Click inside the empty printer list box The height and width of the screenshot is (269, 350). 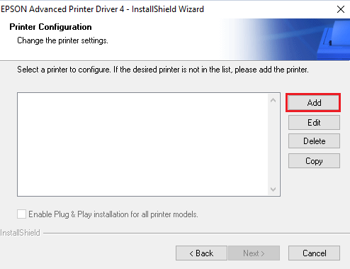pyautogui.click(x=142, y=144)
